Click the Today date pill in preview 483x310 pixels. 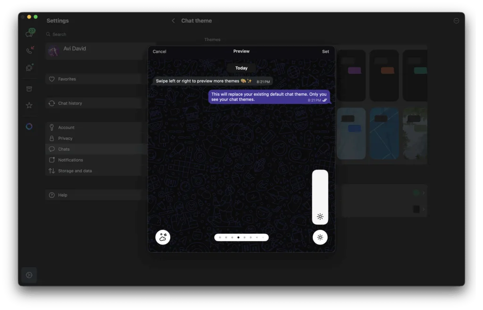click(x=241, y=68)
